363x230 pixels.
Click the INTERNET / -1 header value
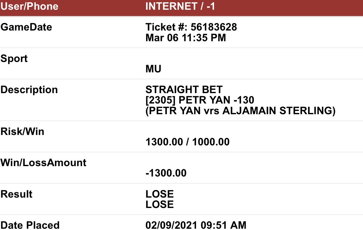(x=180, y=6)
